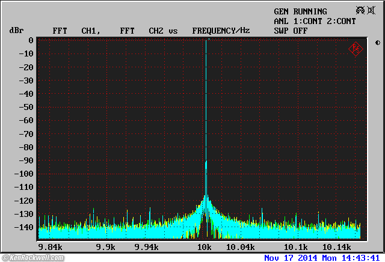Click the FREQUENCY/Hz axis title

221,30
